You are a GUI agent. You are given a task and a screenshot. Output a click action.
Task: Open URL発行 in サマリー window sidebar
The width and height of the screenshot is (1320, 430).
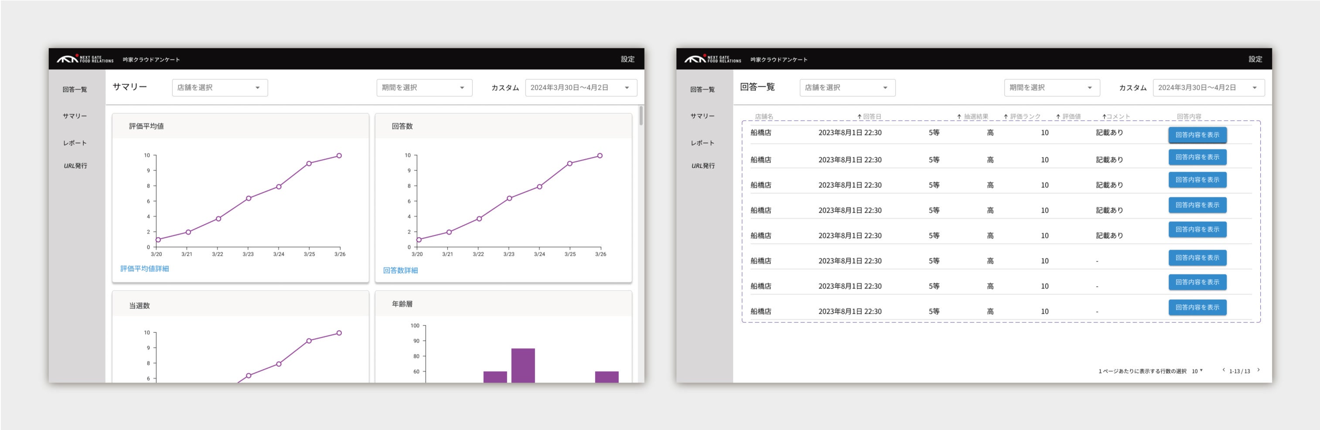(x=75, y=166)
